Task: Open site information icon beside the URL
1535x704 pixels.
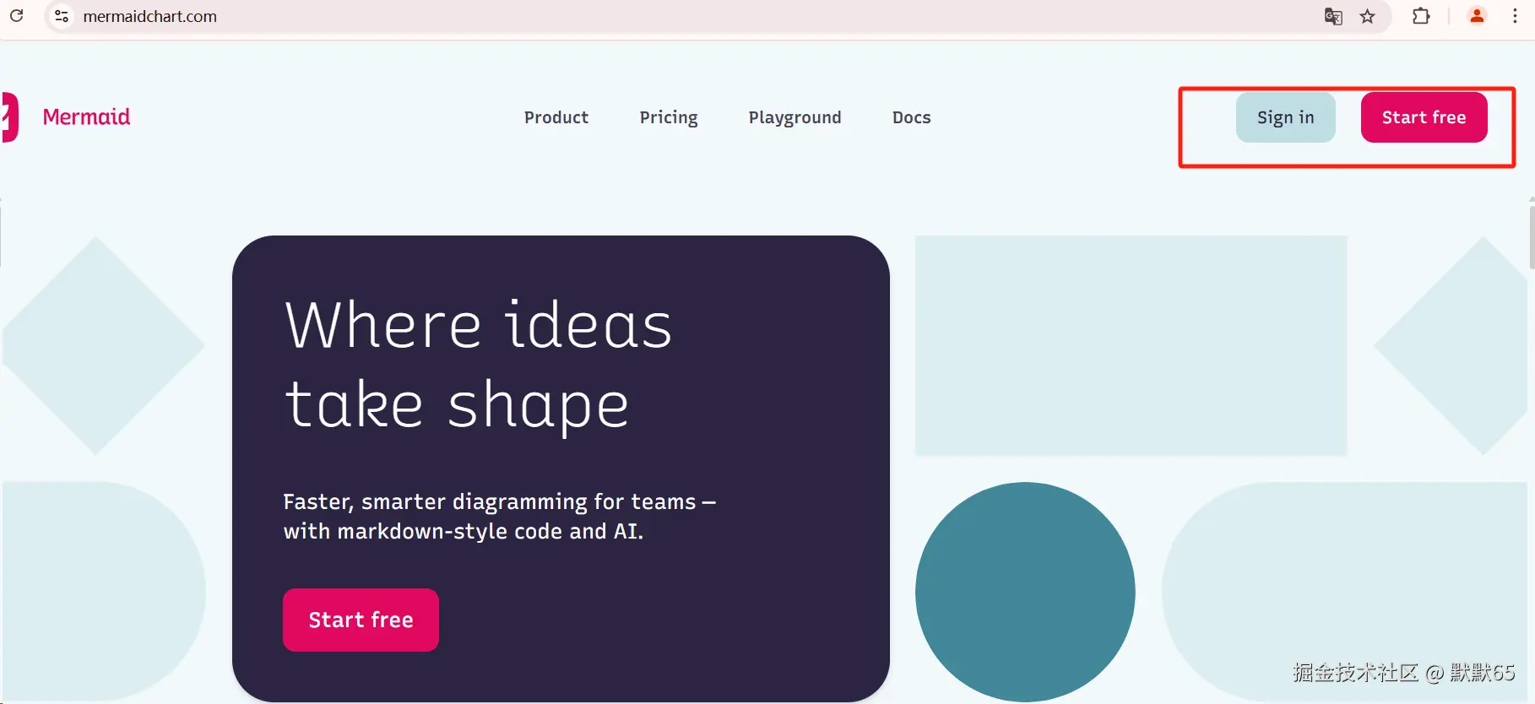Action: pyautogui.click(x=62, y=16)
